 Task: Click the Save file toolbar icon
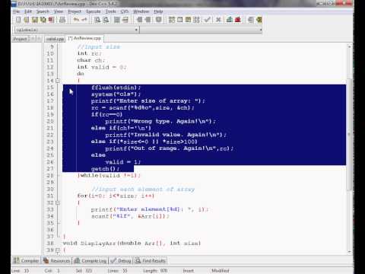[x=35, y=20]
